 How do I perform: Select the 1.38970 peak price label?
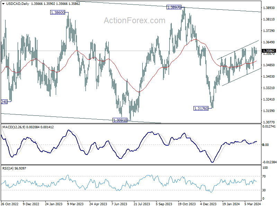(174, 7)
